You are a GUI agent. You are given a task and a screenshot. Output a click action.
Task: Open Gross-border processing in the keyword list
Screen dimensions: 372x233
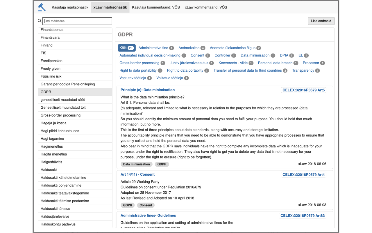click(75, 115)
